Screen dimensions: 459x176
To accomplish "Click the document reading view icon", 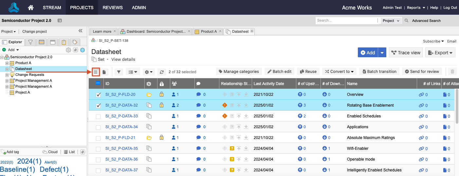I will [x=104, y=72].
